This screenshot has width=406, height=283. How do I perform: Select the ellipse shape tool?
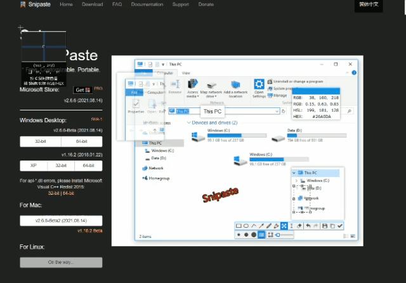(246, 226)
